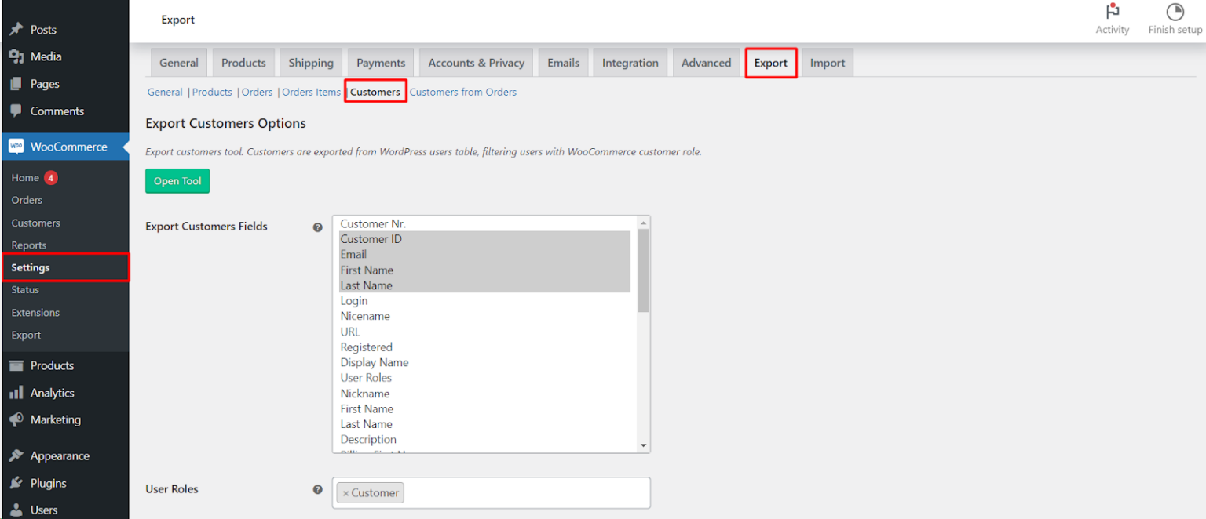Click the User Roles help icon
1206x519 pixels.
point(317,488)
